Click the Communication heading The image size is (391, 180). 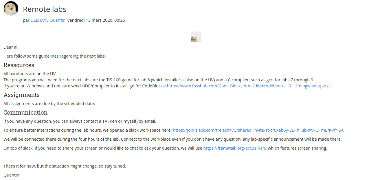pyautogui.click(x=25, y=113)
